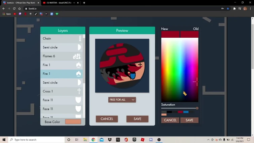Click the Cross 1 layer icon
The width and height of the screenshot is (254, 143).
pos(79,91)
